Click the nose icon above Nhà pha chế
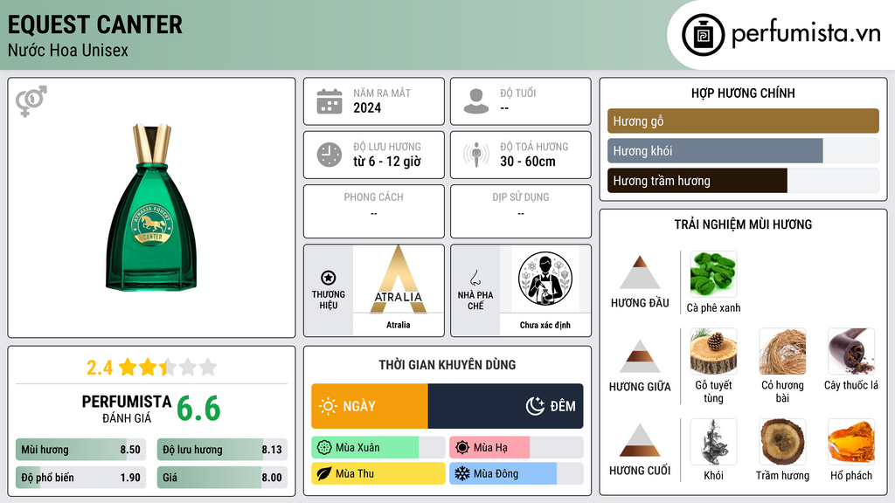This screenshot has width=895, height=503. click(x=475, y=278)
